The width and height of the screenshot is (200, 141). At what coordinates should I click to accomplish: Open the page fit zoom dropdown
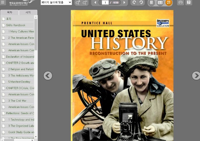[x=56, y=3]
